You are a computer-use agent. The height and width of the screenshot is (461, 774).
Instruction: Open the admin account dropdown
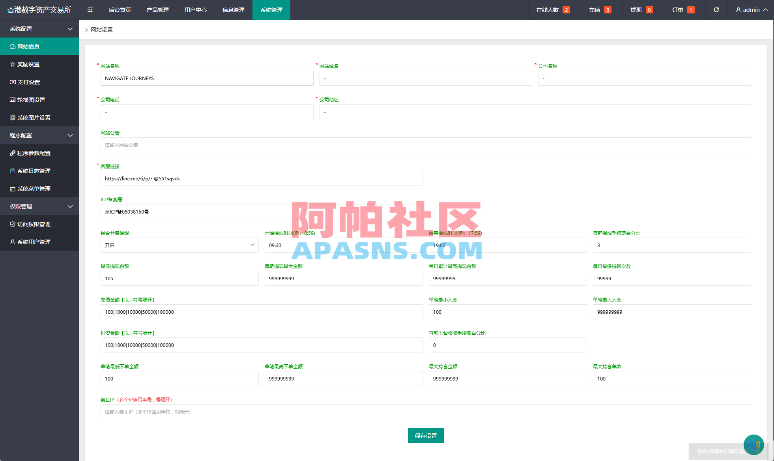(751, 10)
